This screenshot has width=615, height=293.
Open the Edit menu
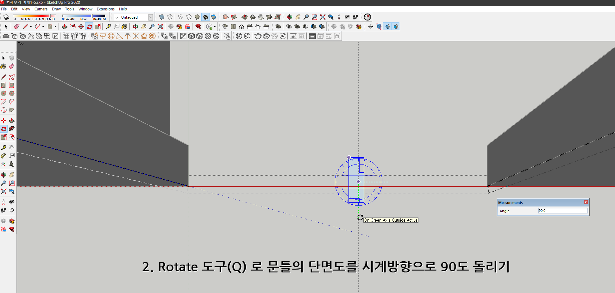[x=14, y=9]
